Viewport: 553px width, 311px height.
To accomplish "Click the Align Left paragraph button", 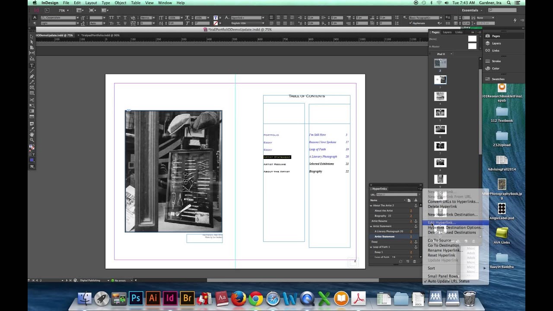I will pos(272,18).
